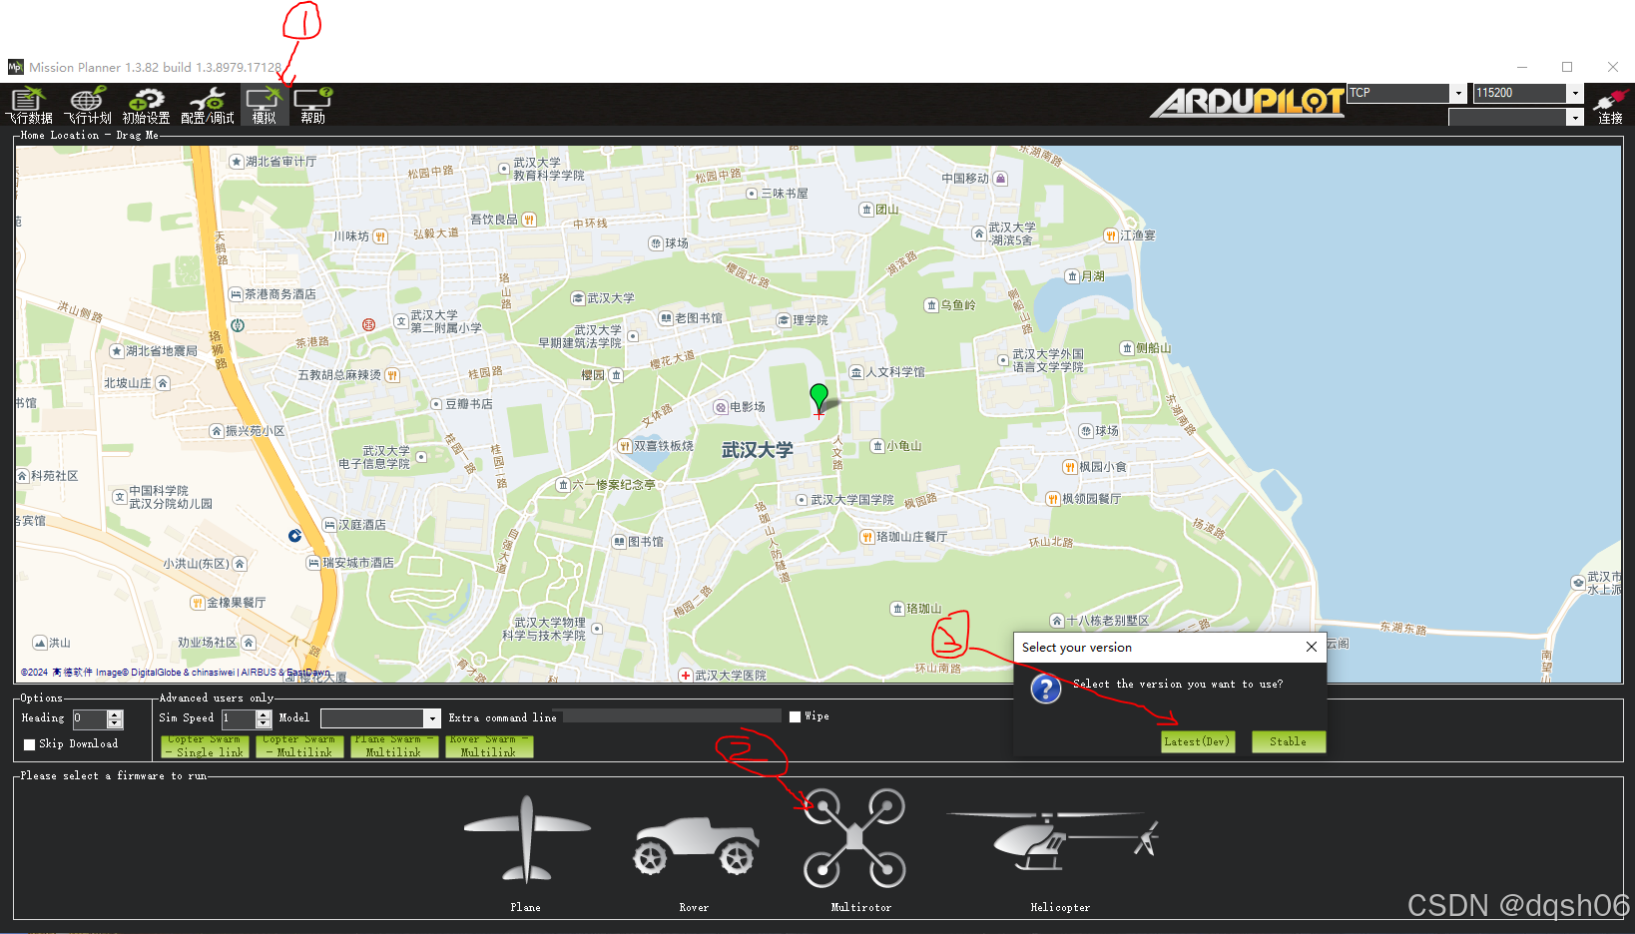
Task: Click the 茶港商务酒店 hotel marker
Action: point(236,294)
